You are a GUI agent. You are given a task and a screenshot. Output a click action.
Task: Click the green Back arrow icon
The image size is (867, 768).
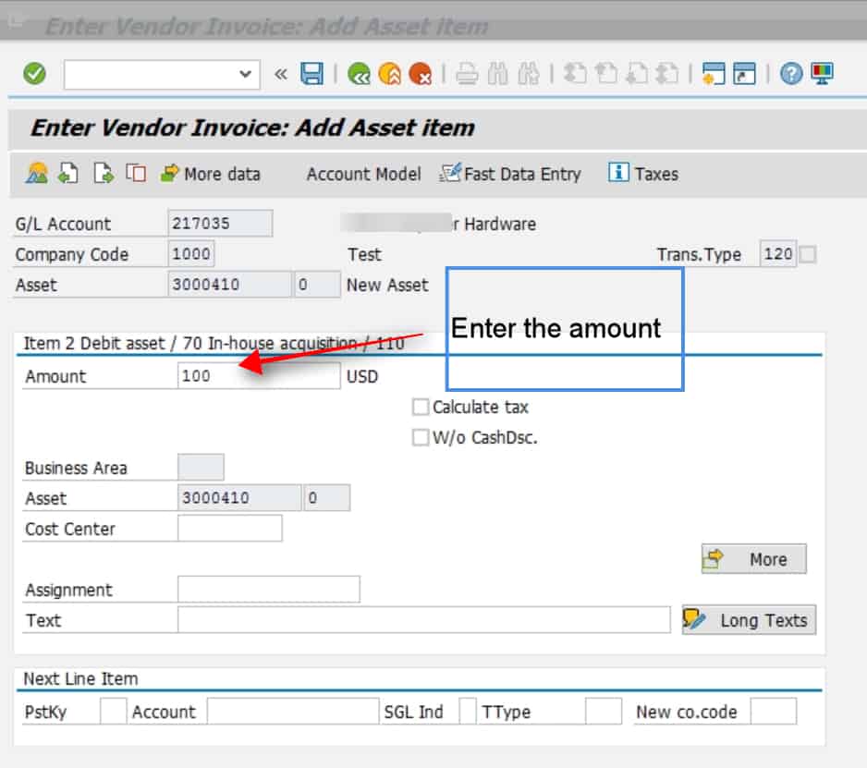tap(359, 74)
